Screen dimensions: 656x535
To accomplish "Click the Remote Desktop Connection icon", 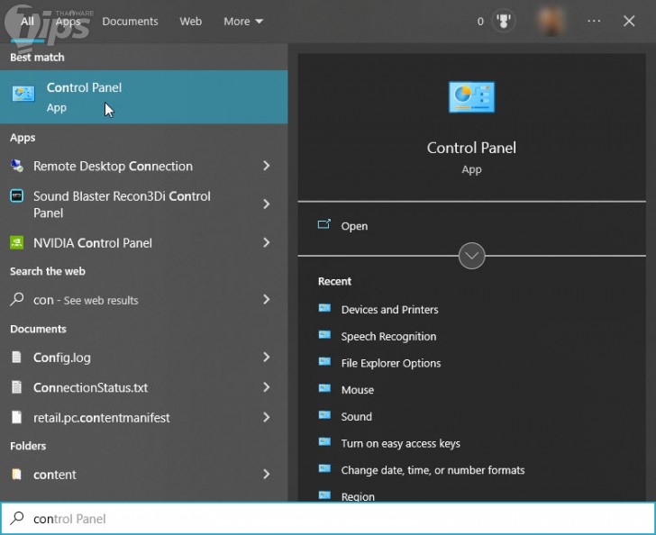I will (17, 166).
